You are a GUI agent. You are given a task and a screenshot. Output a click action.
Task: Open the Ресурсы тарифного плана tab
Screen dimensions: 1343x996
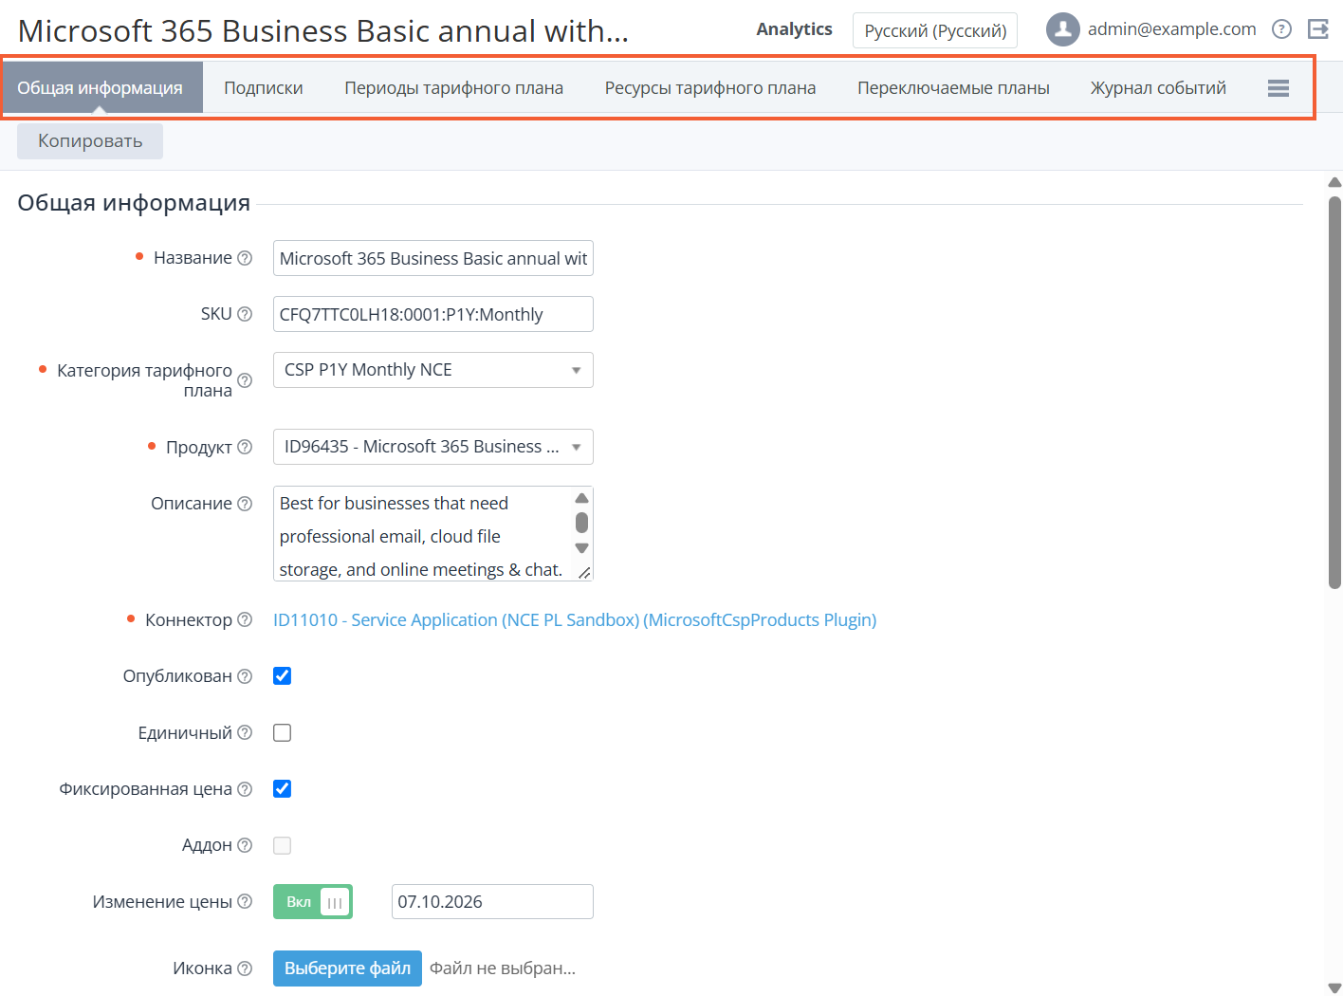710,88
